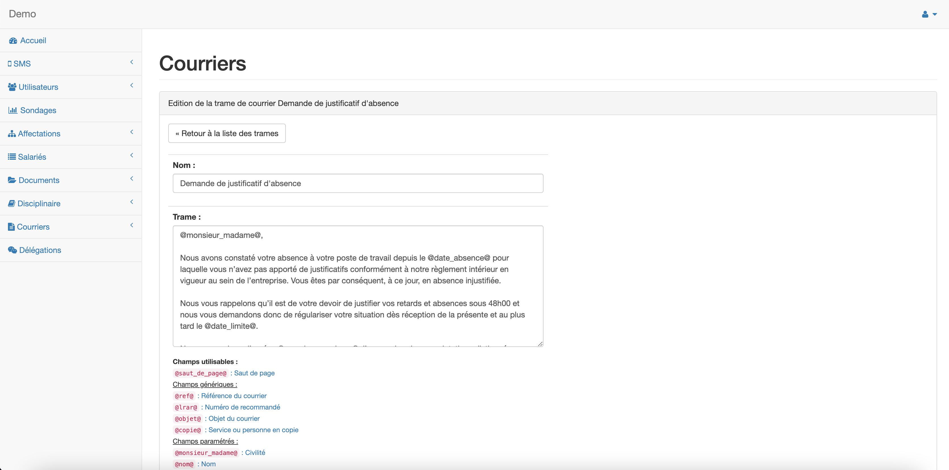
Task: Go to Accueil in the sidebar
Action: click(71, 41)
